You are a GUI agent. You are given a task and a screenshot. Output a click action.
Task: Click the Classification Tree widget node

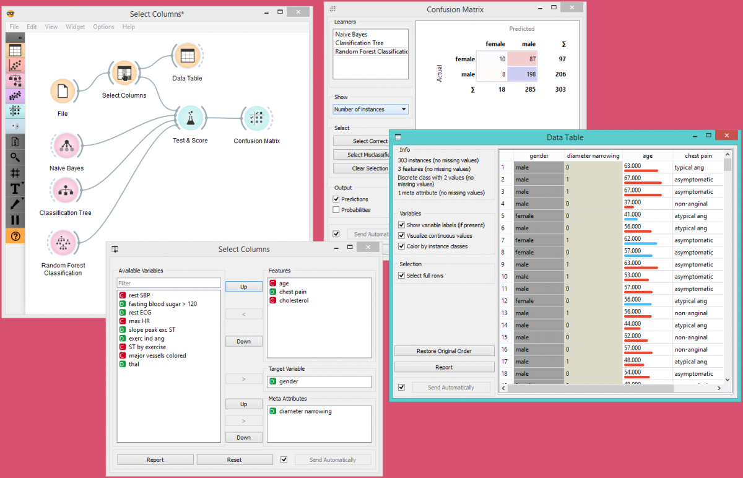click(x=65, y=191)
